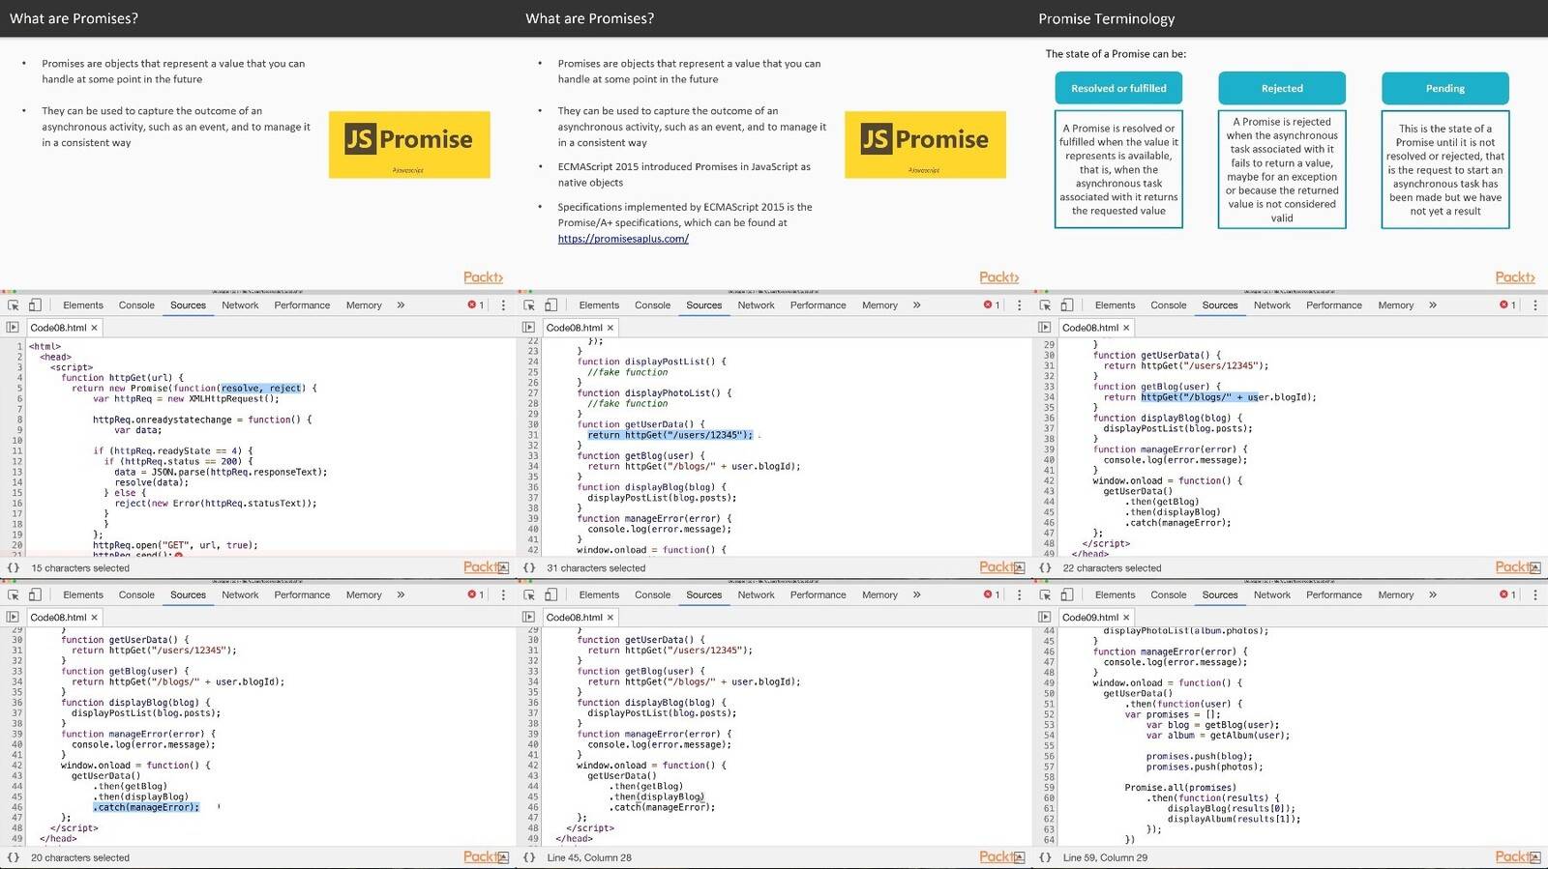Click error count badge in '15 characters selected' panel
This screenshot has width=1548, height=869.
(476, 304)
